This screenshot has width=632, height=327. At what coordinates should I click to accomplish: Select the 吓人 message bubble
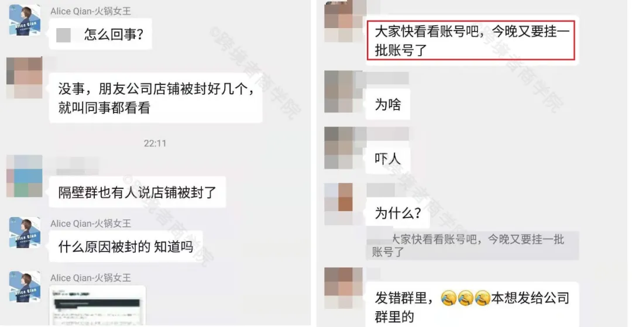(388, 159)
